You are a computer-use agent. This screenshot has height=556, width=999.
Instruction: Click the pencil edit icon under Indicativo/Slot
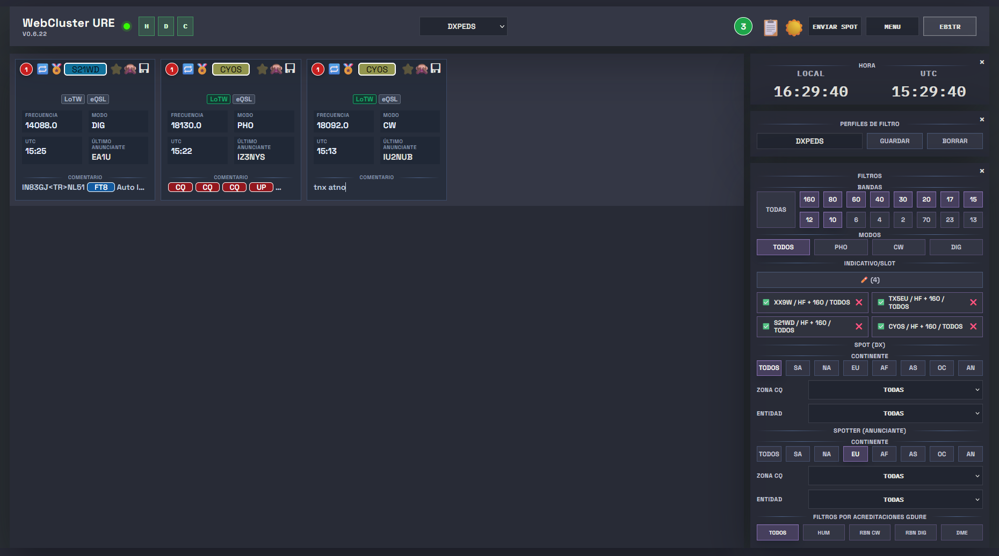click(864, 280)
